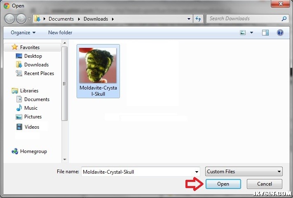Open the Documents library
293x198 pixels.
(x=37, y=99)
